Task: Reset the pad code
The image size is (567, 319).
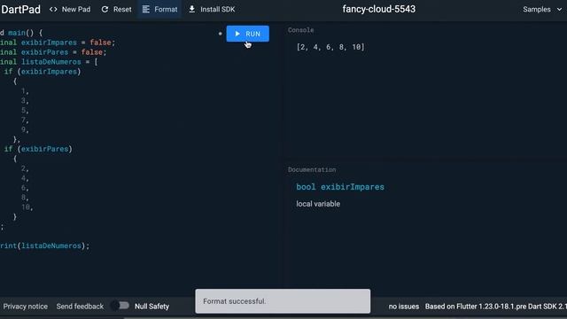Action: [x=116, y=10]
